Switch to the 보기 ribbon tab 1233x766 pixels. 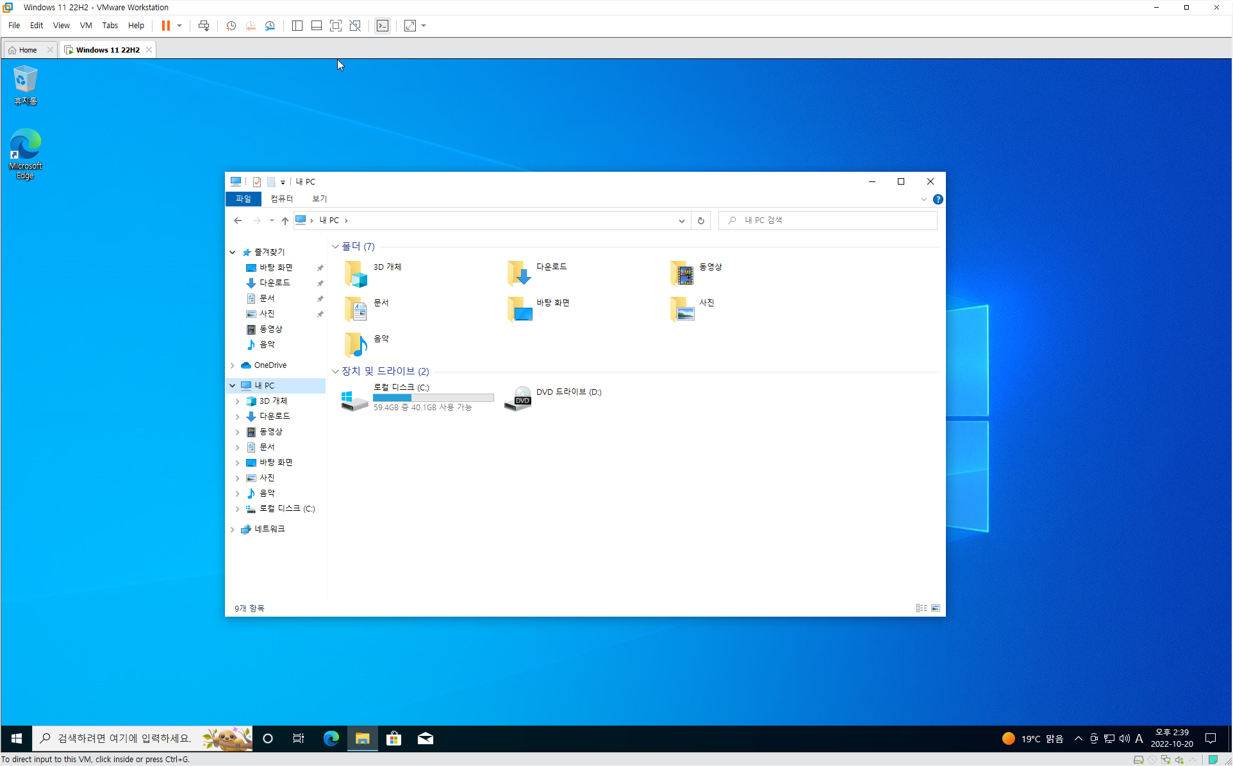(319, 199)
